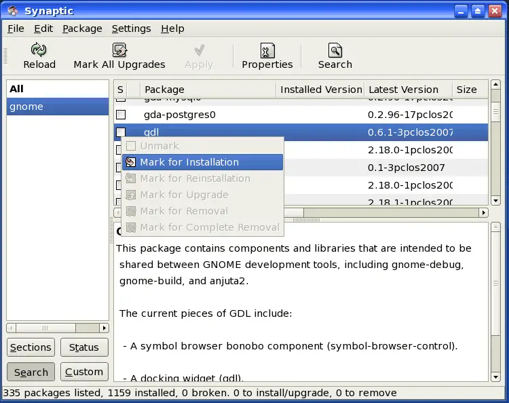Click the Unmark checkbox in the context menu
The image size is (509, 403).
(131, 146)
